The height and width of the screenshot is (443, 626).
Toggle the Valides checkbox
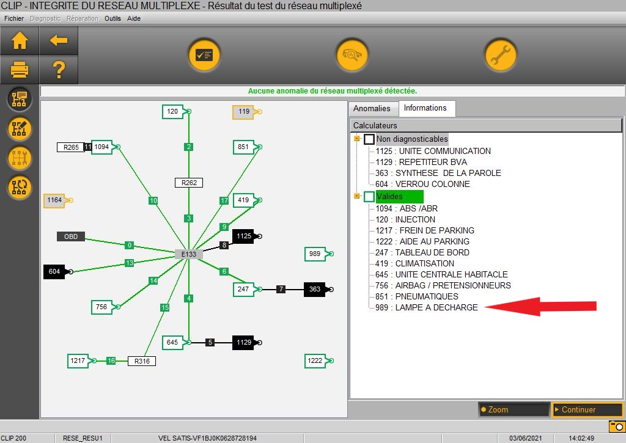pyautogui.click(x=369, y=197)
